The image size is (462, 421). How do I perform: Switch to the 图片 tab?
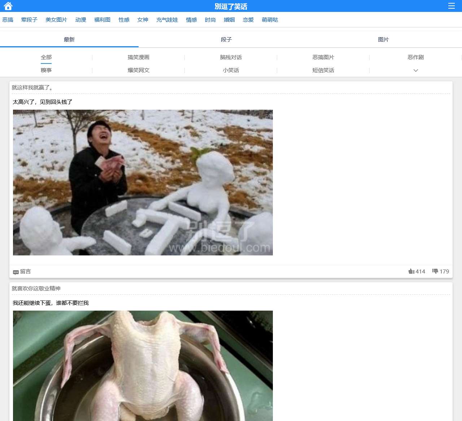(x=383, y=40)
